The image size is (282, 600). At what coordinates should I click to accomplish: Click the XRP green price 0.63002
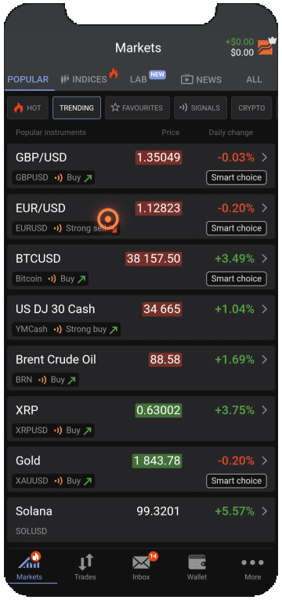tap(158, 410)
